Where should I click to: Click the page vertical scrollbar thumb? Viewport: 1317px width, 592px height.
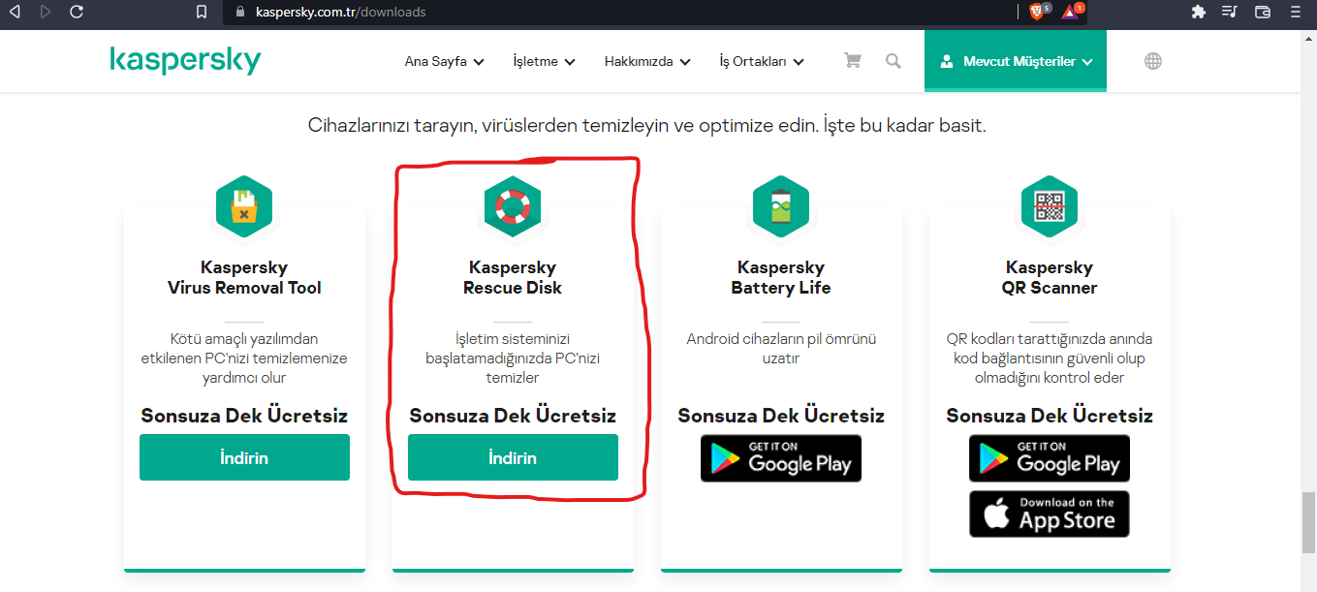(x=1308, y=520)
